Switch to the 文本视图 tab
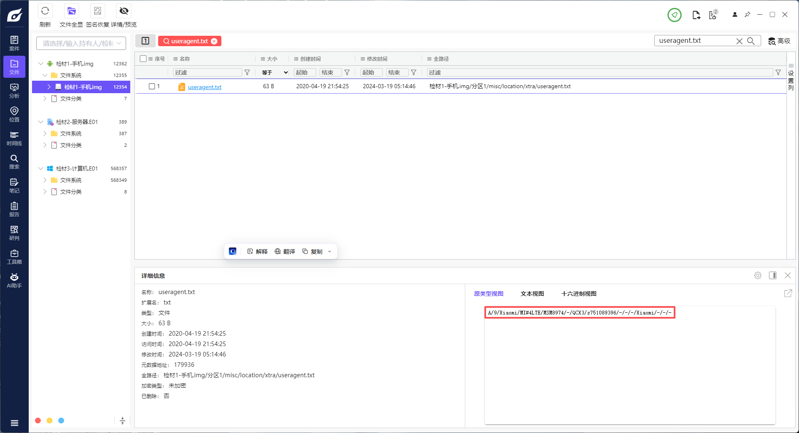The image size is (799, 433). 532,294
